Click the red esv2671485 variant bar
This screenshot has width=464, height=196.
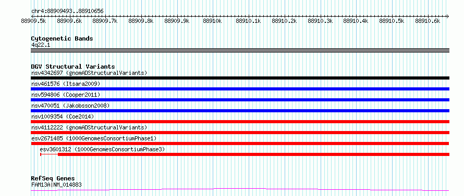(x=240, y=143)
